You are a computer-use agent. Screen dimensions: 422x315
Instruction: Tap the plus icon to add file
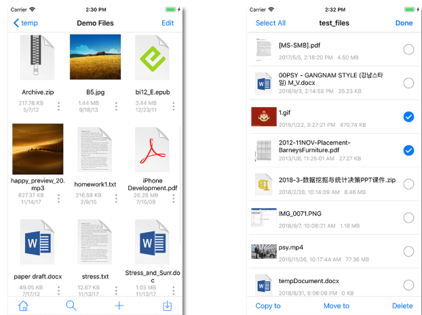coord(119,305)
